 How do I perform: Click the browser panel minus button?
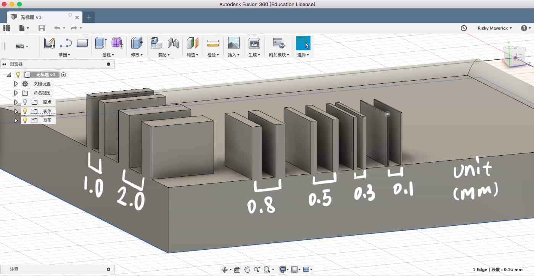click(x=109, y=64)
